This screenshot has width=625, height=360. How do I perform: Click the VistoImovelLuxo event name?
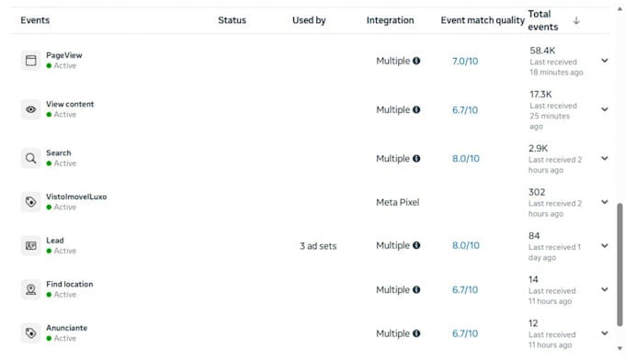76,197
